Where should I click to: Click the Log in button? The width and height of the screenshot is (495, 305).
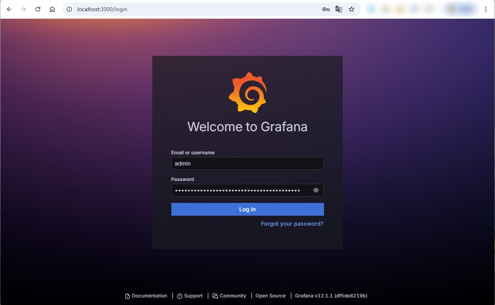coord(247,209)
